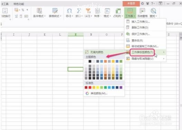The height and width of the screenshot is (130, 182).
Task: Click the percent style icon
Action: point(23,10)
